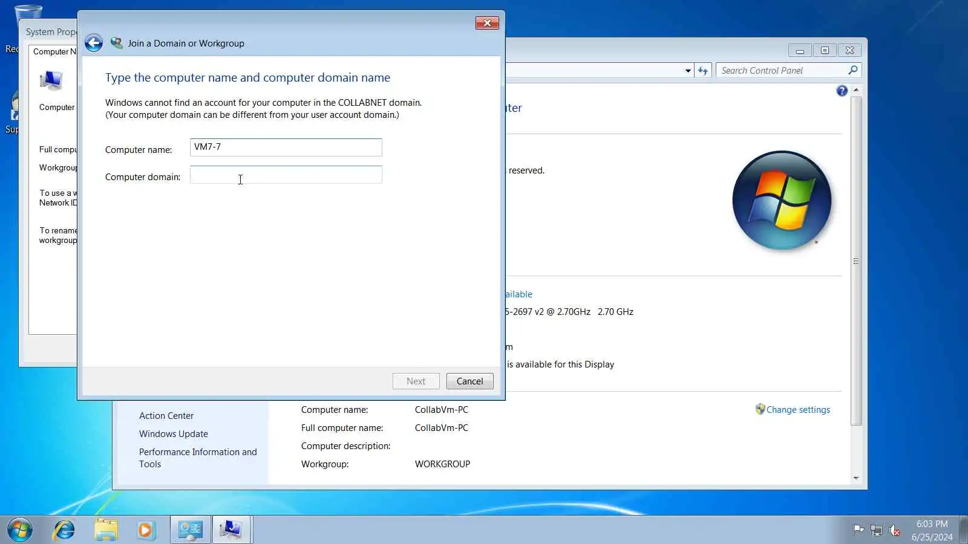Open the clock showing 6:03 PM
Image resolution: width=968 pixels, height=544 pixels.
click(x=932, y=530)
